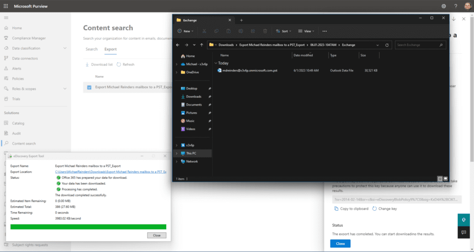474x252 pixels.
Task: Go back in File Explorer
Action: pos(178,45)
